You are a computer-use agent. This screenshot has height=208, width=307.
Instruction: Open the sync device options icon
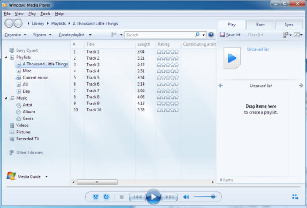coord(286,35)
